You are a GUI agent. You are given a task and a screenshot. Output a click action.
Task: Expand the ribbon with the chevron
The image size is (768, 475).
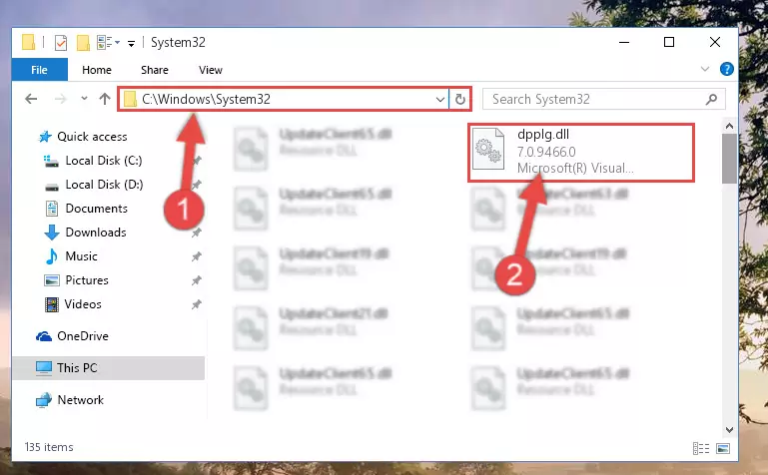[705, 69]
